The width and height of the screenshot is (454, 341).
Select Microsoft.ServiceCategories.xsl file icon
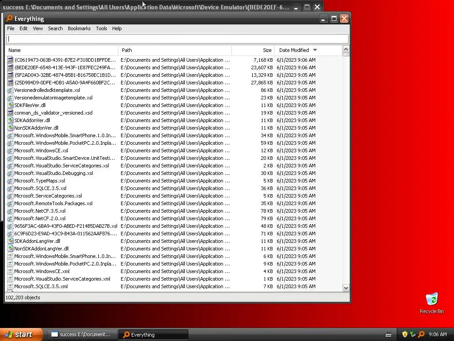tap(10, 196)
